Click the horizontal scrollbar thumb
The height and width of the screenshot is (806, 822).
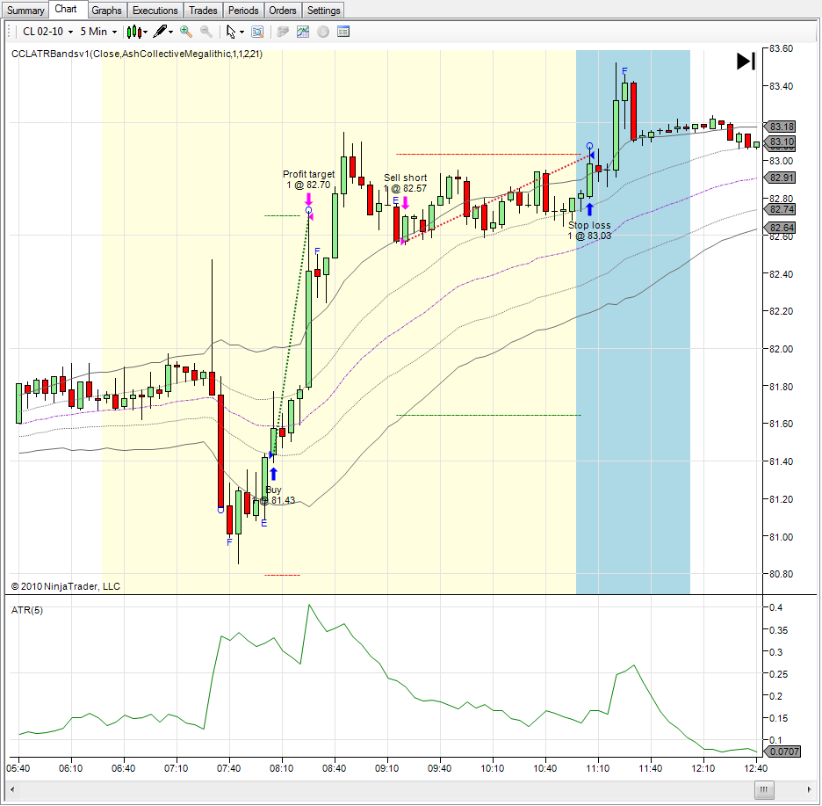764,789
